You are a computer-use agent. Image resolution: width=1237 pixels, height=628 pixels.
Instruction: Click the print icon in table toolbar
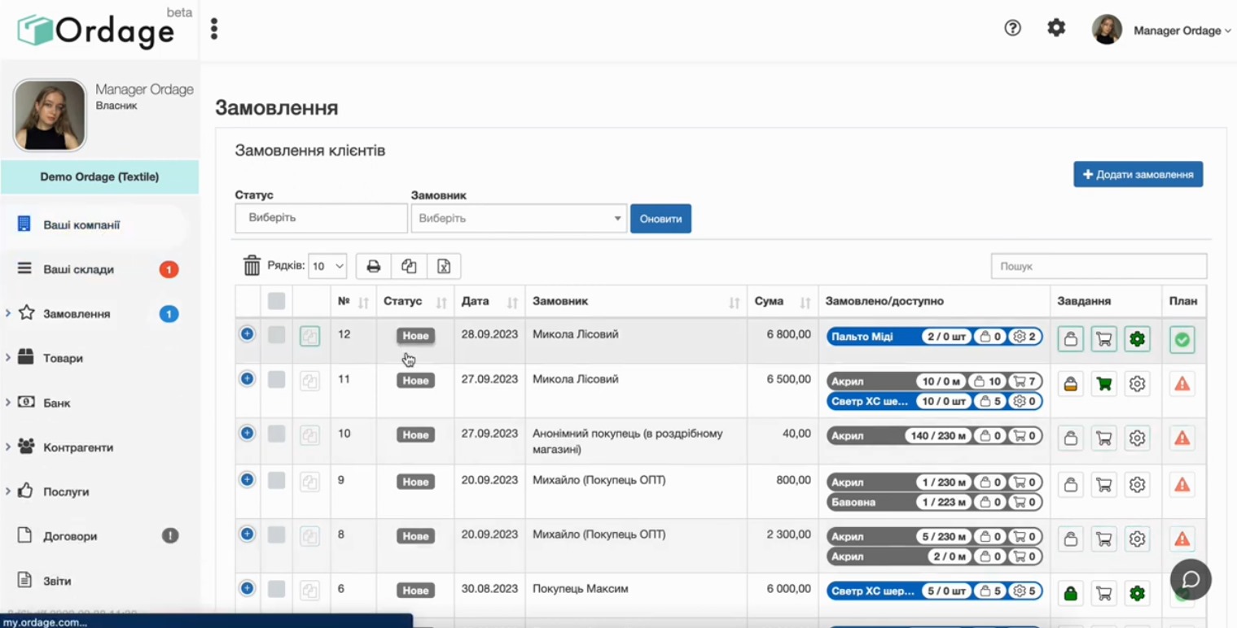[373, 266]
